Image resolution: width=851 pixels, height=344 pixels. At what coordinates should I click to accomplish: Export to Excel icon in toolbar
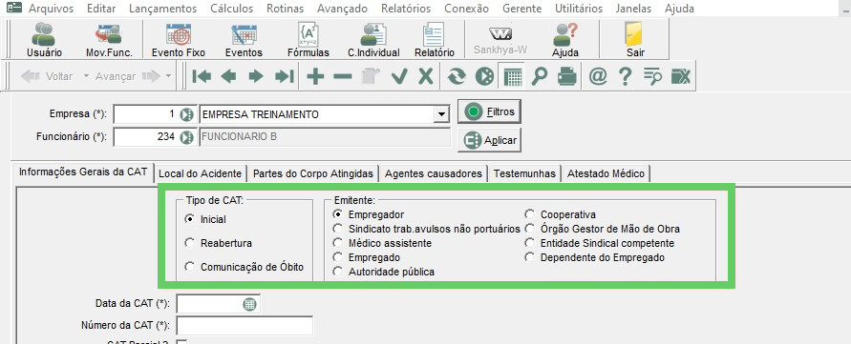point(681,76)
